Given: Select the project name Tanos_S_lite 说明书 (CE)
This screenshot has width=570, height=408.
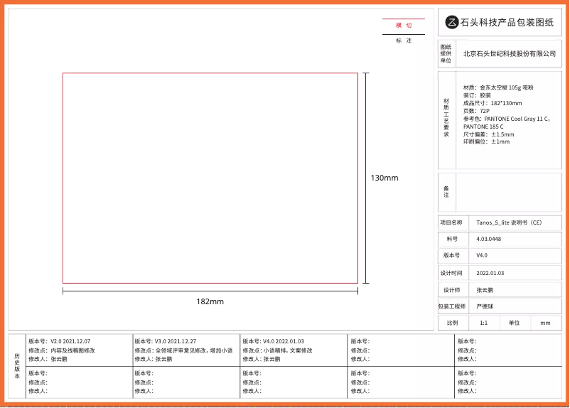Looking at the screenshot, I should [509, 222].
